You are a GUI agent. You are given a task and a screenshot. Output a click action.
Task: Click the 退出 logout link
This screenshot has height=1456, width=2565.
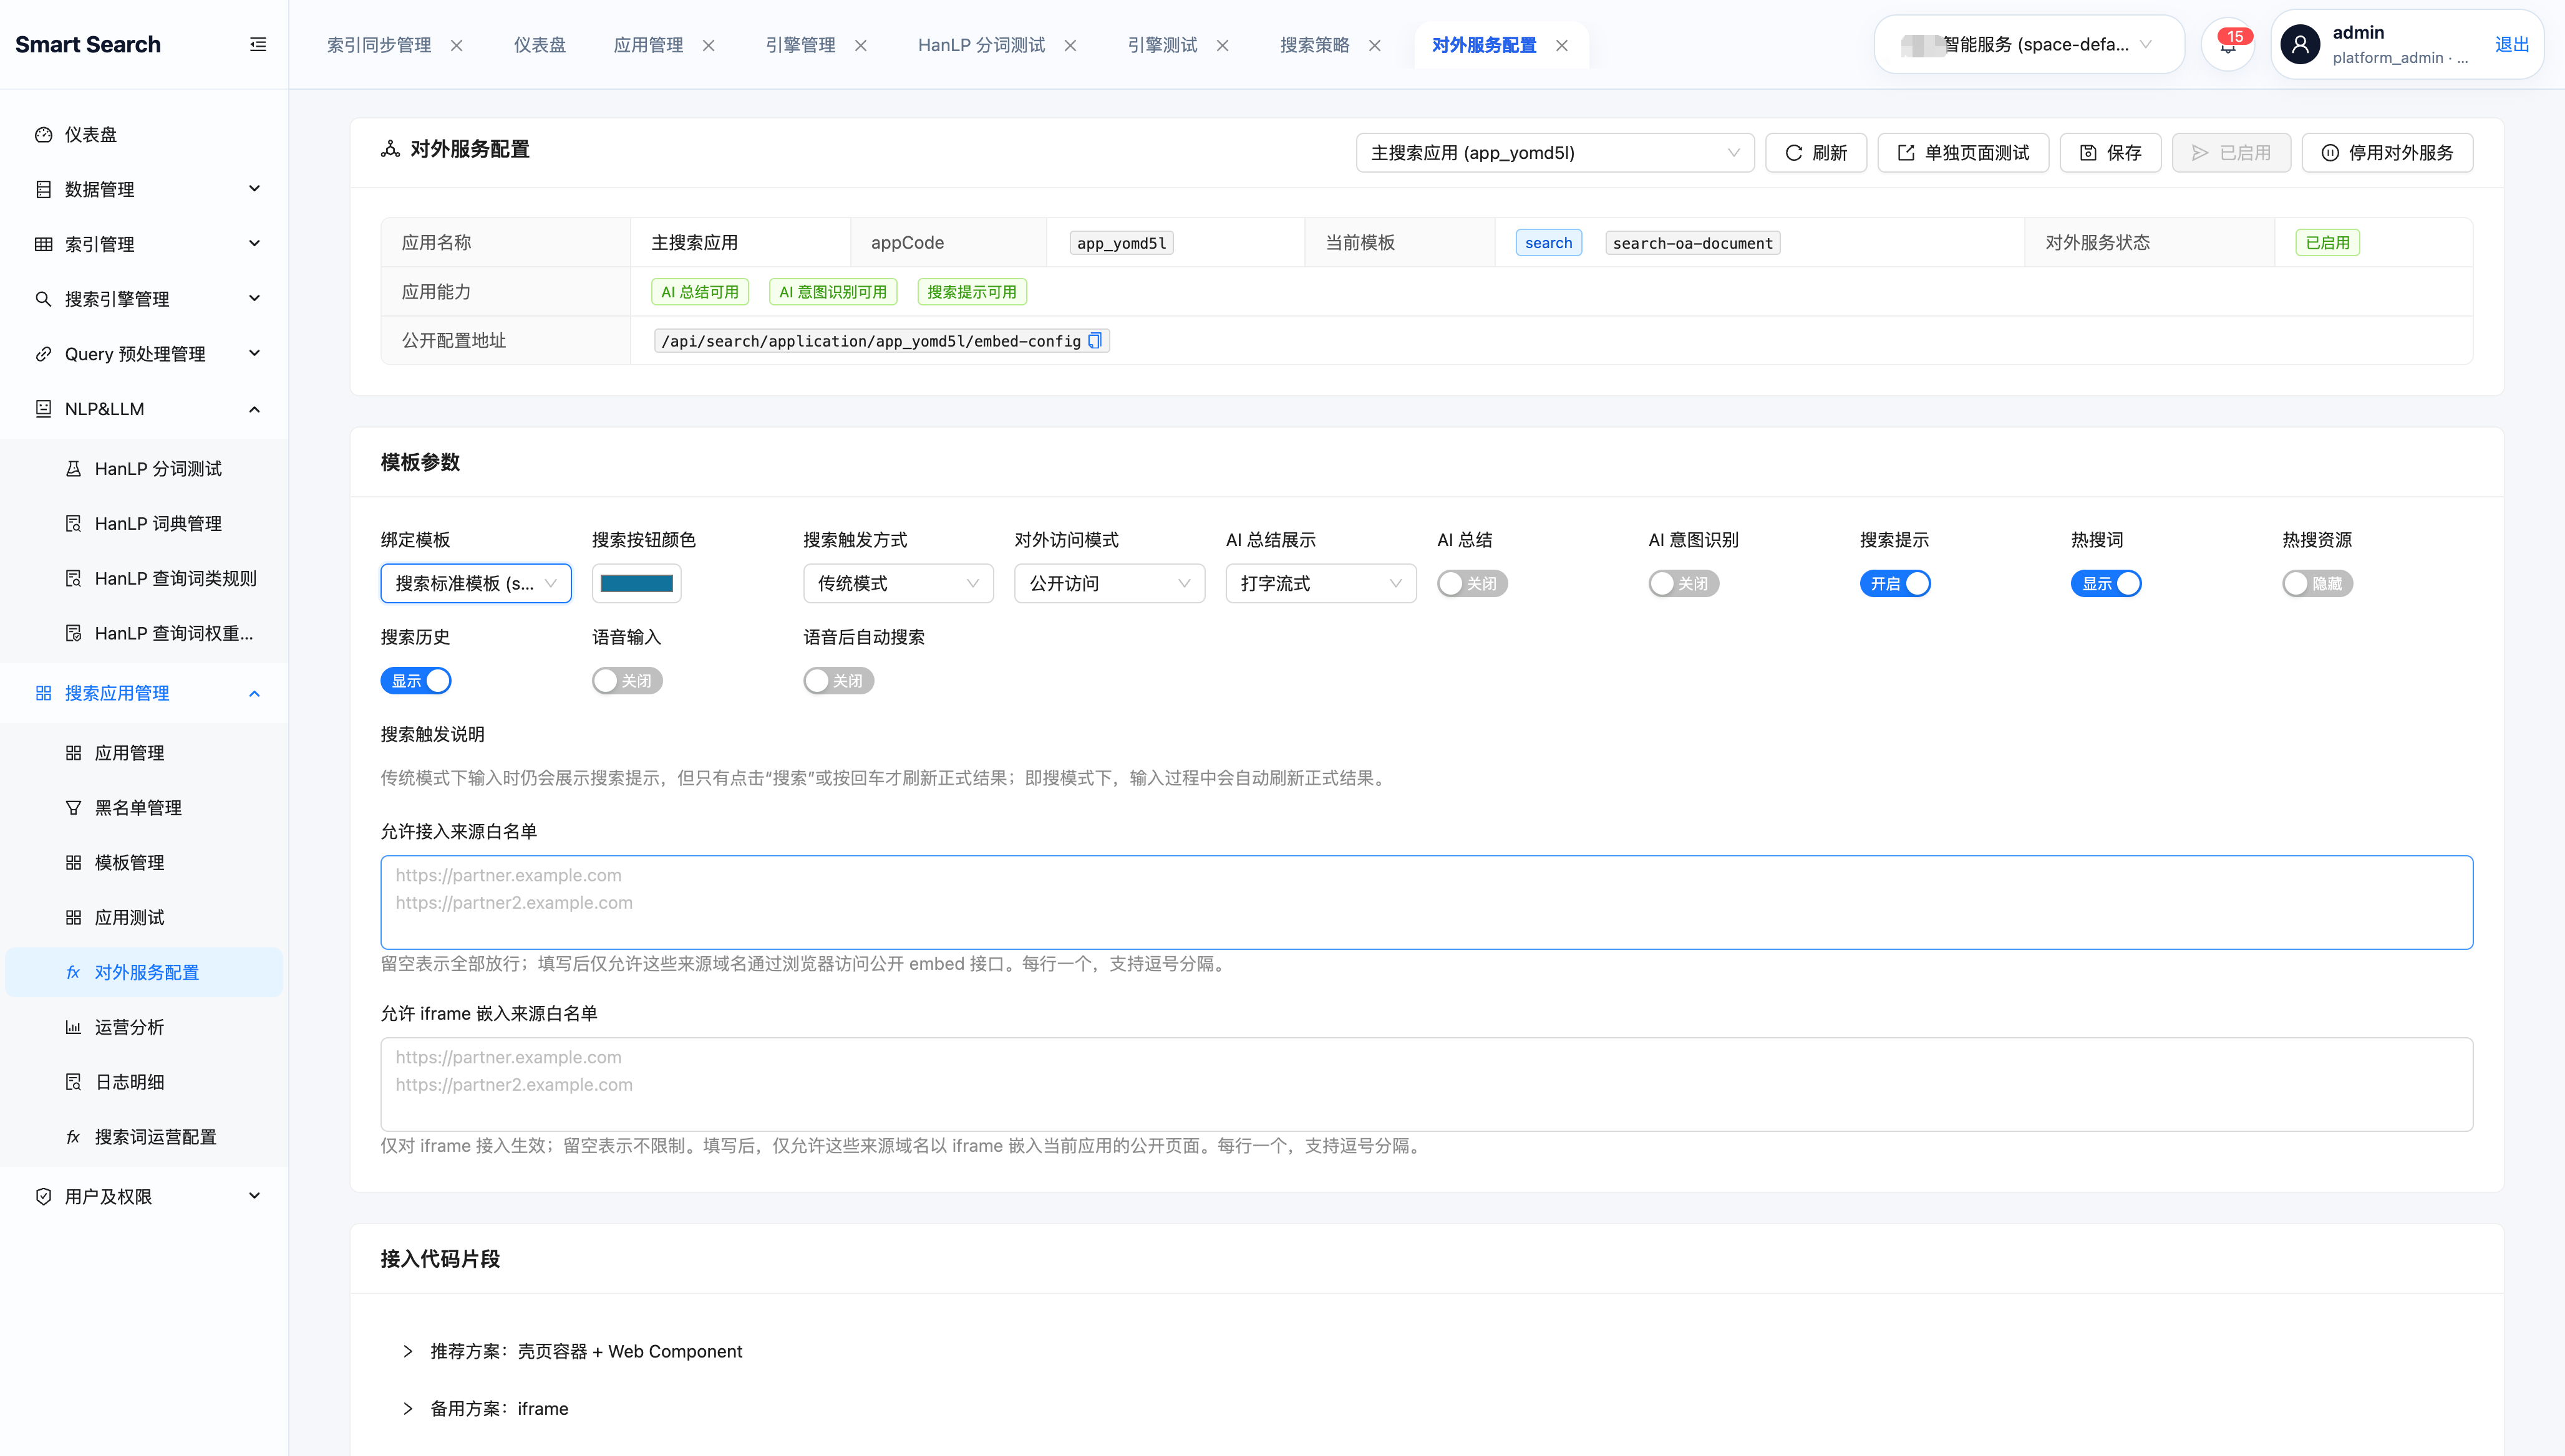click(2511, 44)
